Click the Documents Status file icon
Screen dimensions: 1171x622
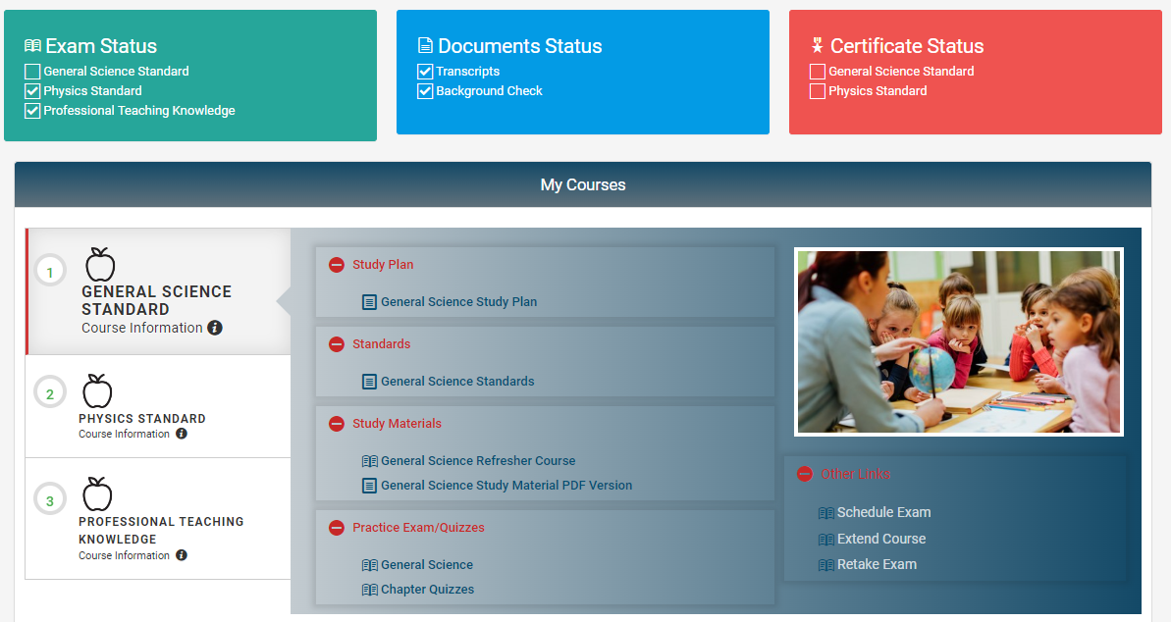pyautogui.click(x=425, y=46)
